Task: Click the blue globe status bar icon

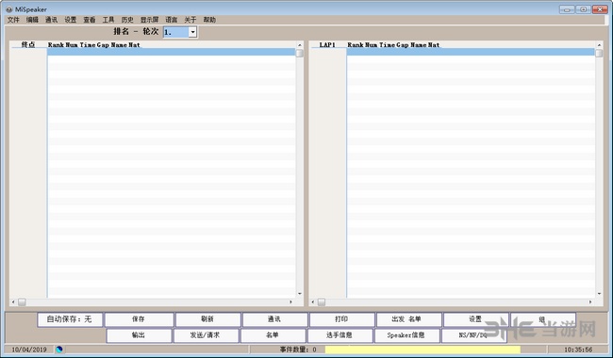Action: [59, 349]
